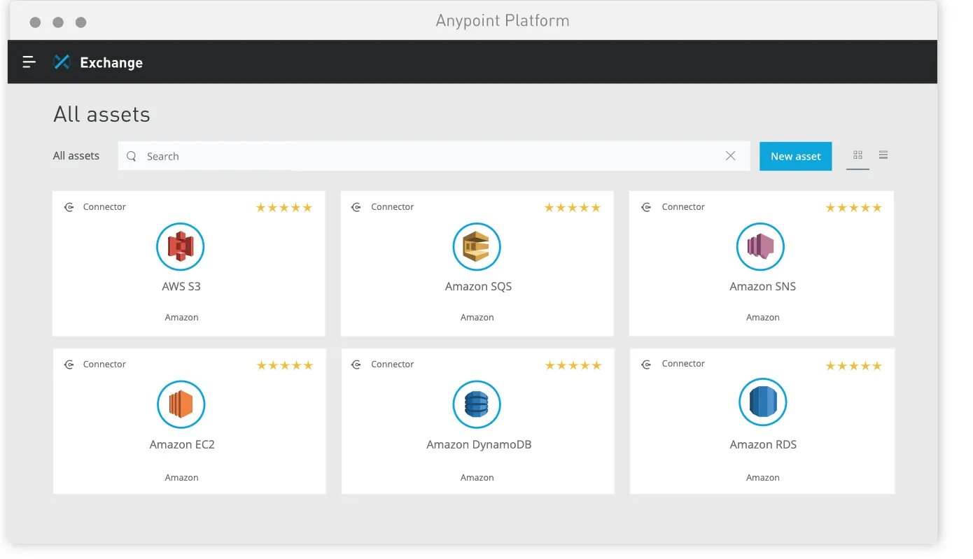Click the magnifying glass search icon
Screen dimensions: 973x559
click(131, 156)
